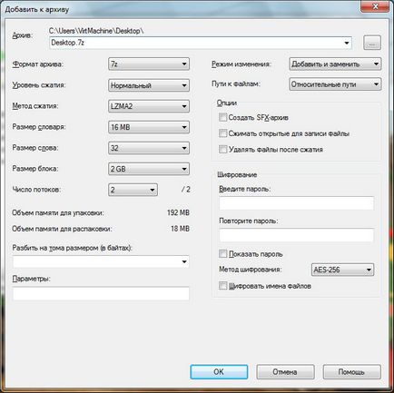
Task: Expand the Уровень сжатия dropdown
Action: pyautogui.click(x=149, y=85)
